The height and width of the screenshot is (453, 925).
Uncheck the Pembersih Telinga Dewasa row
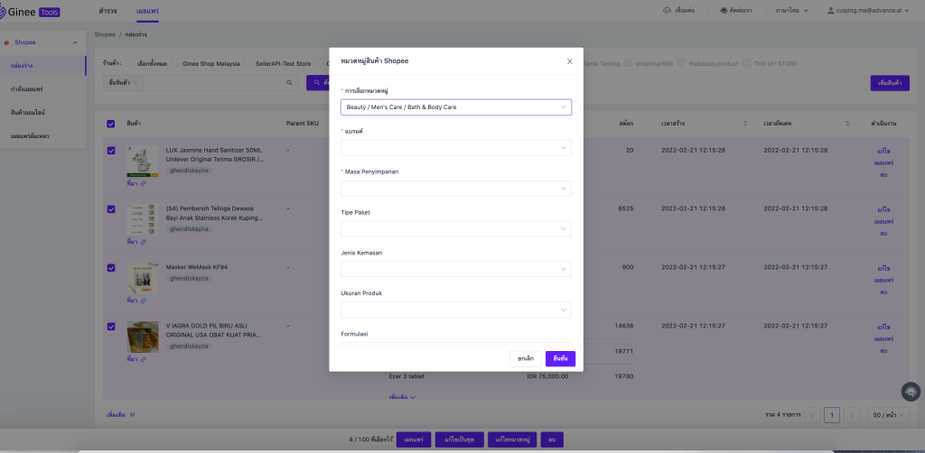click(111, 209)
